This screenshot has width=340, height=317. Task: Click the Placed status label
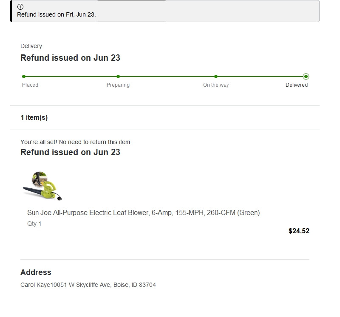[x=30, y=85]
